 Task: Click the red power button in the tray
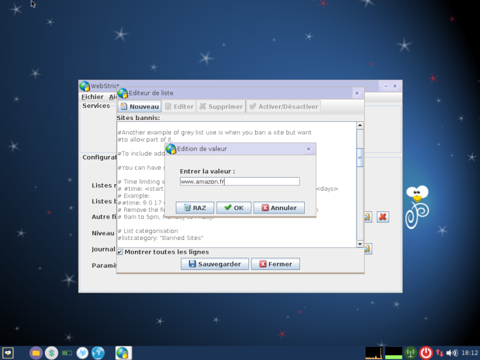pos(425,353)
